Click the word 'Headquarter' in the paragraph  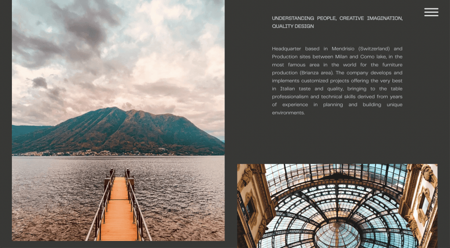point(286,48)
